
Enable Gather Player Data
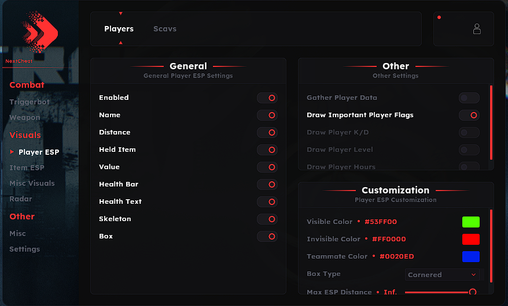(x=469, y=98)
